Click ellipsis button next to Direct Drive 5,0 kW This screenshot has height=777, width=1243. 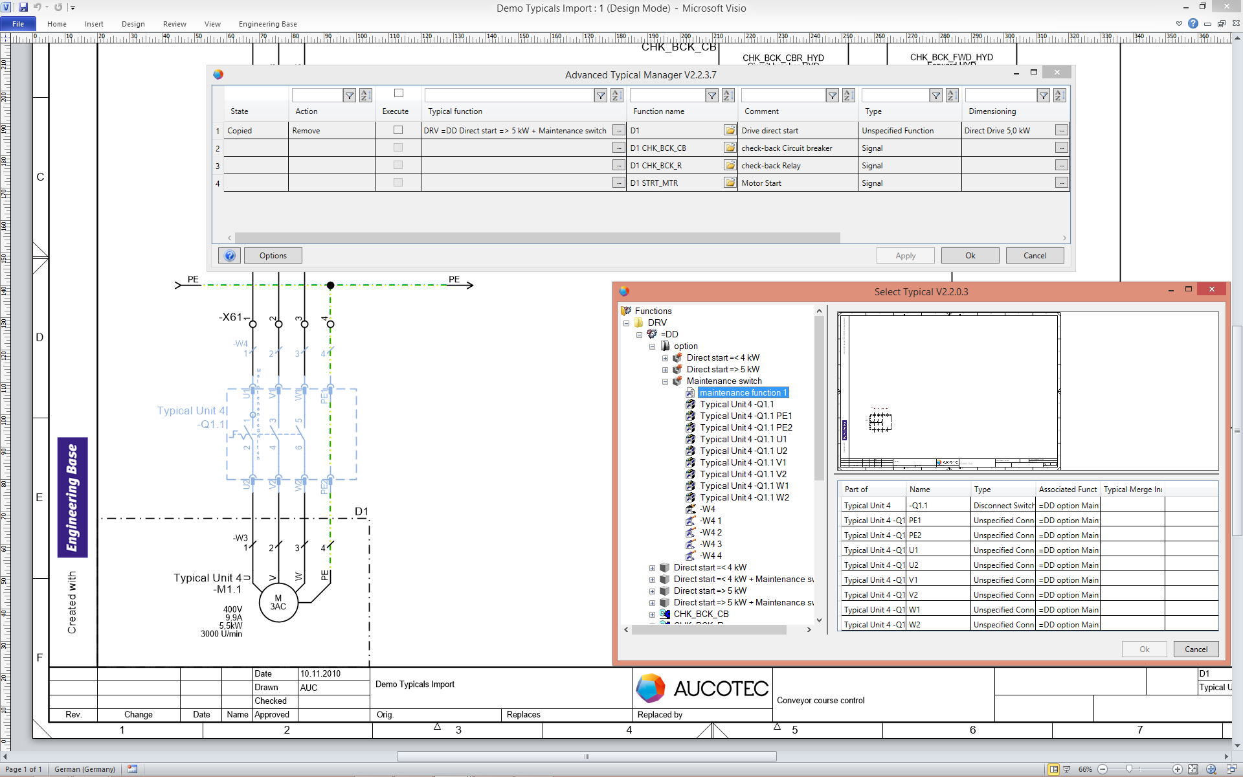click(1061, 130)
